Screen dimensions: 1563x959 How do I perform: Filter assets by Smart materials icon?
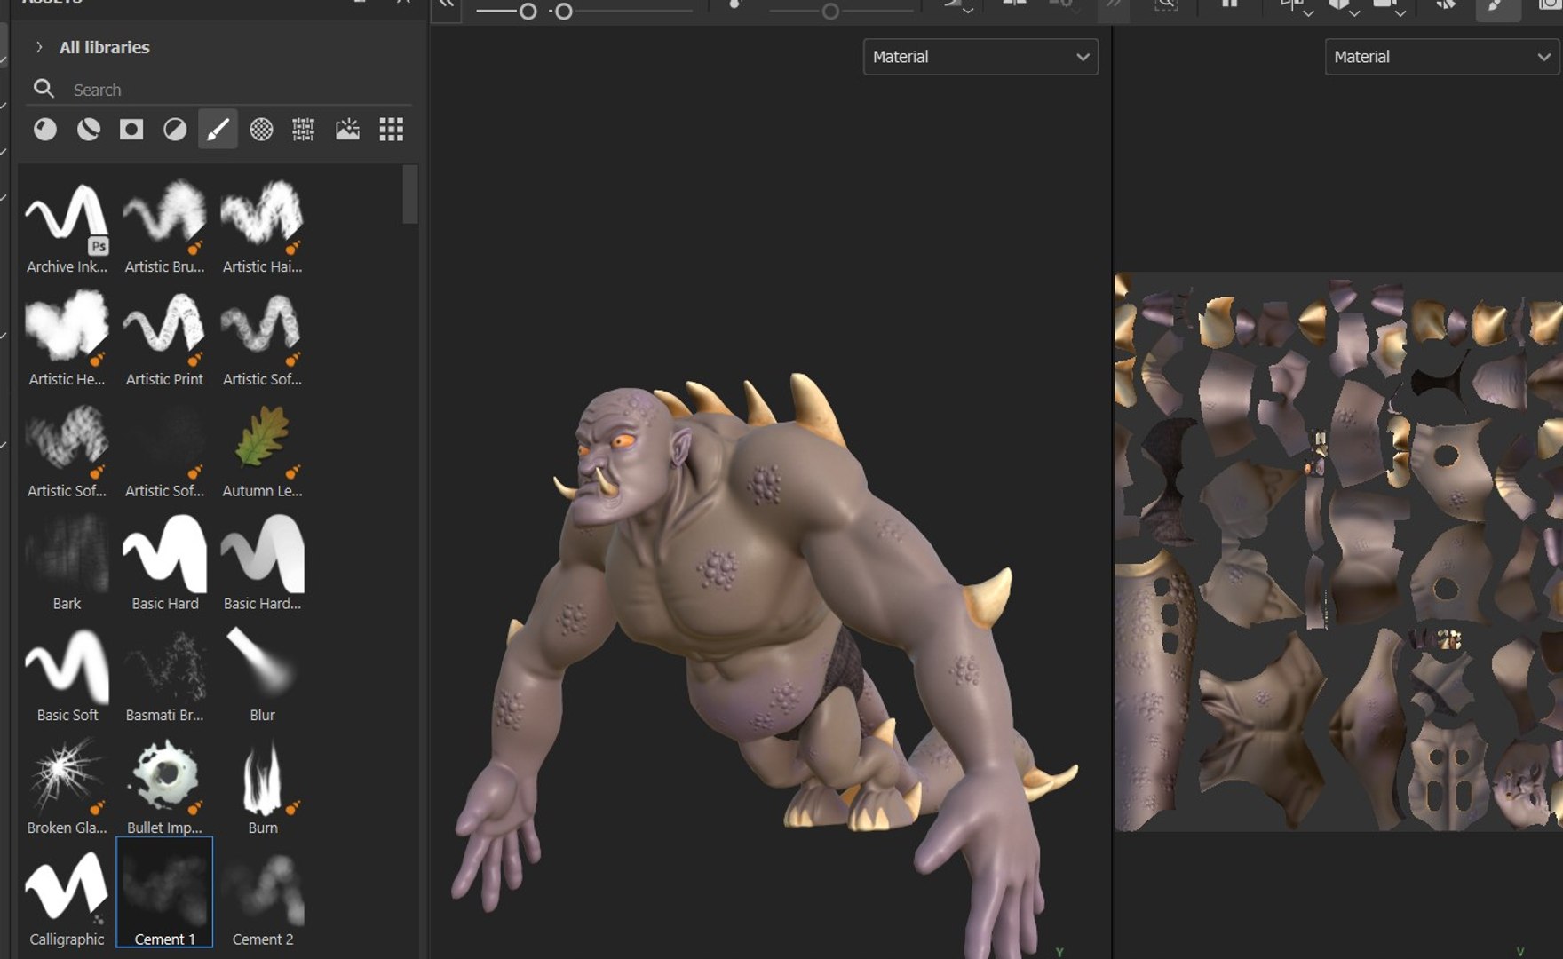pyautogui.click(x=88, y=130)
